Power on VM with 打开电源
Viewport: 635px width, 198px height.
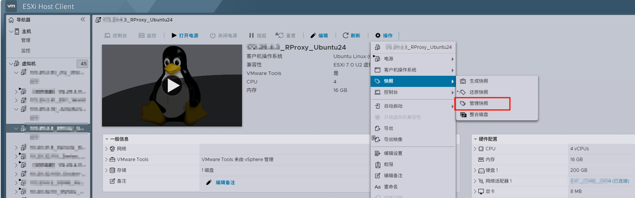[185, 35]
